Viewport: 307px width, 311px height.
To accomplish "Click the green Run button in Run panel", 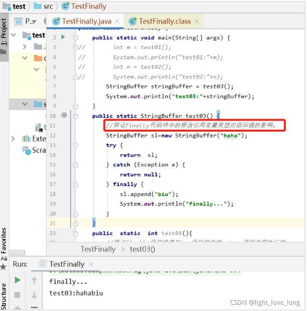I will tap(17, 280).
